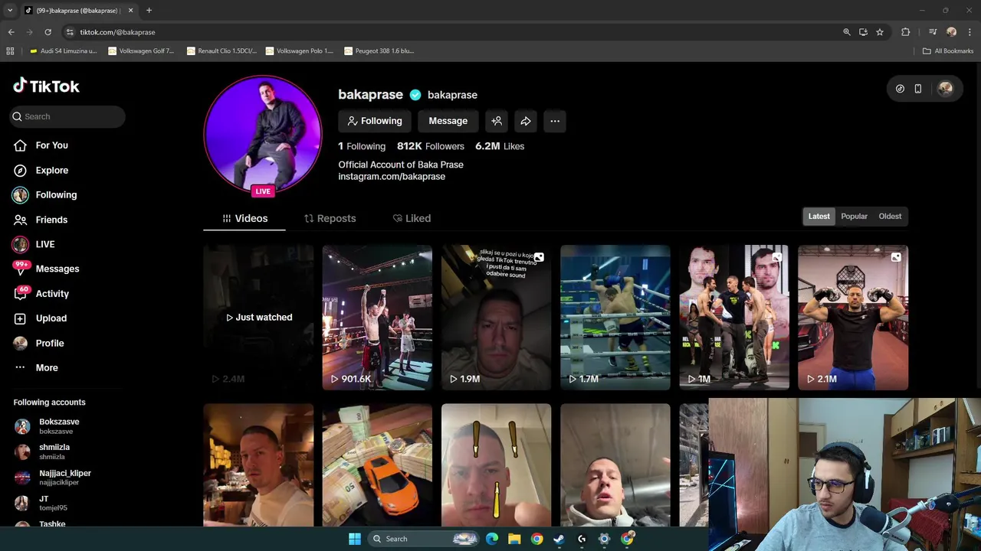Share the bakaprase profile
The image size is (981, 551).
526,121
